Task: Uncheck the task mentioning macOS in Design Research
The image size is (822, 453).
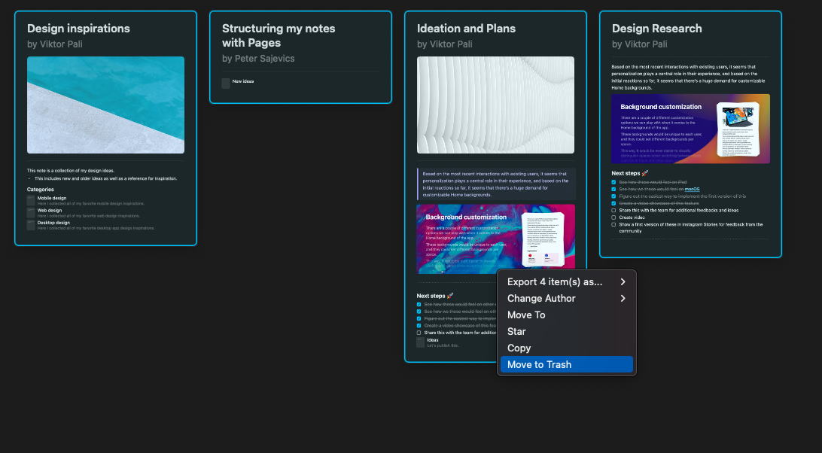Action: click(614, 190)
